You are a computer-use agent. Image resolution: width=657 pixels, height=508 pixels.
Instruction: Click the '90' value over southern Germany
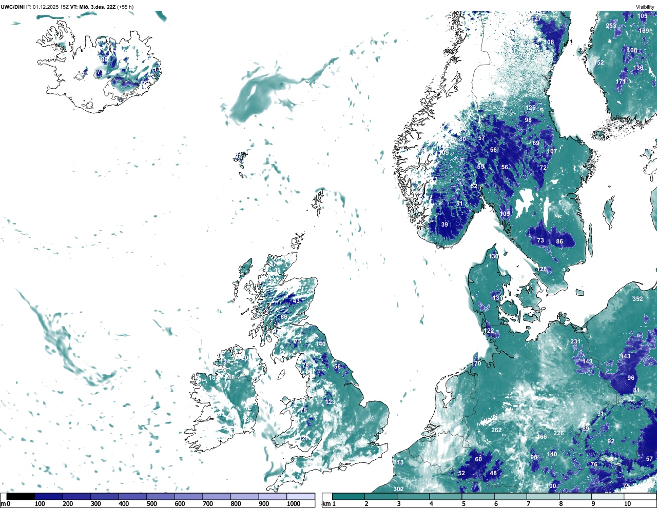[534, 457]
